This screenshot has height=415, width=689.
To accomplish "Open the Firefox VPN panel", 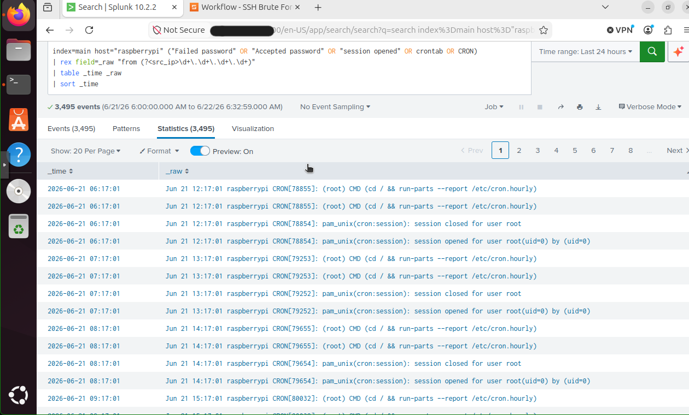I will click(x=621, y=30).
